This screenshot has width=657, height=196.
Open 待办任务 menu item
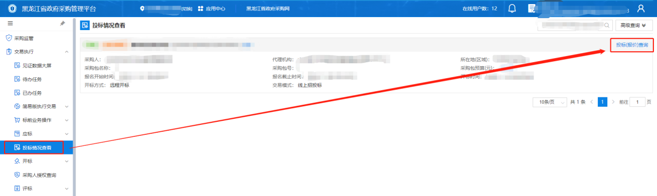point(32,79)
